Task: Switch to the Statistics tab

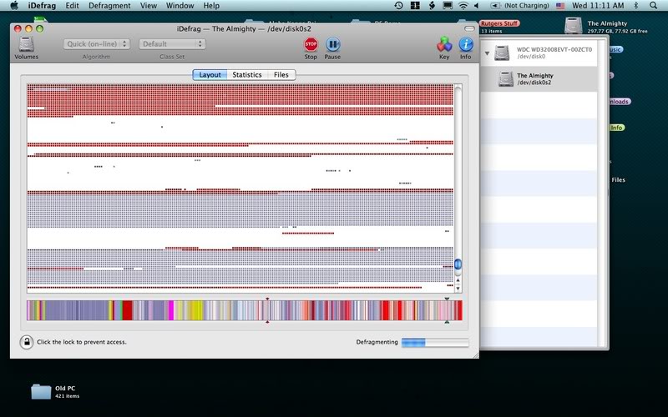Action: [246, 75]
